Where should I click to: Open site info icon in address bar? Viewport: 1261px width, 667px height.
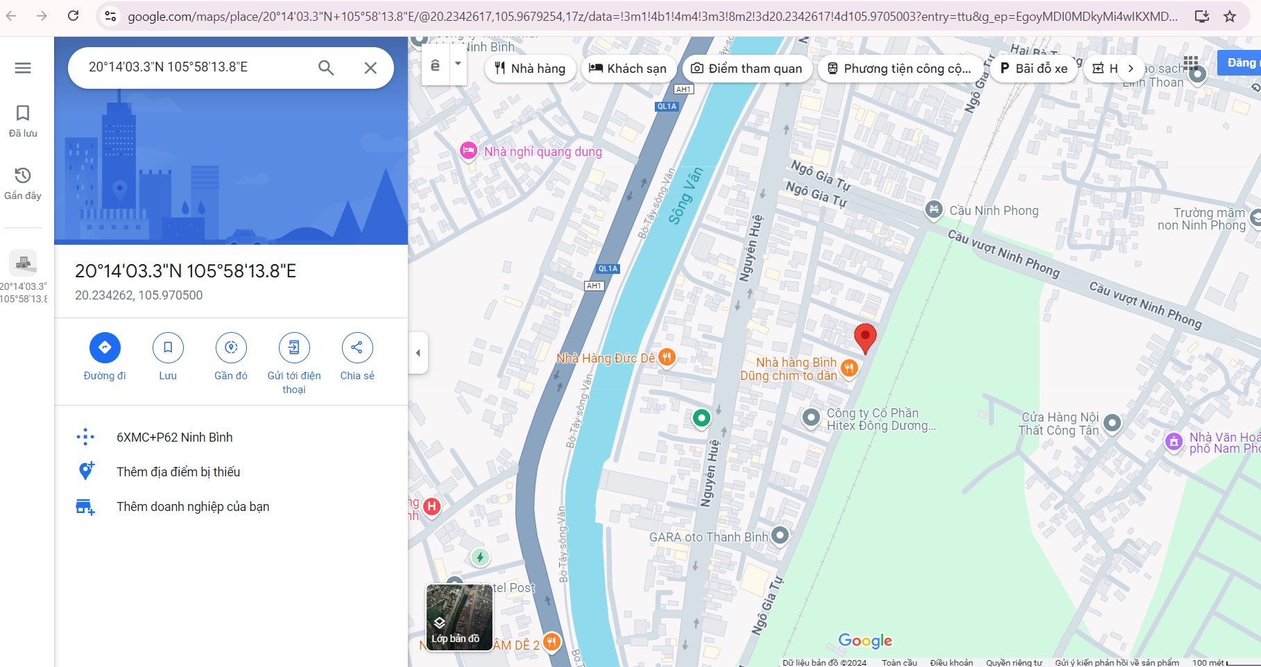pos(110,16)
